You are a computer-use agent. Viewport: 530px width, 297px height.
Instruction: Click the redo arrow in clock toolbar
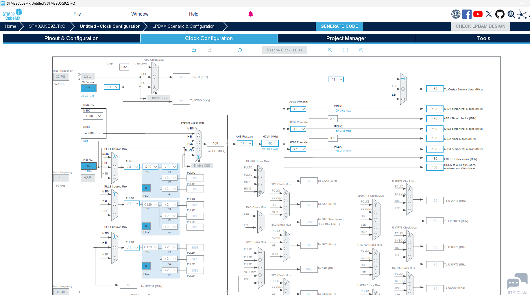click(210, 50)
